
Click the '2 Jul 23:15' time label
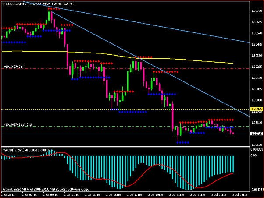pyautogui.click(x=198, y=195)
